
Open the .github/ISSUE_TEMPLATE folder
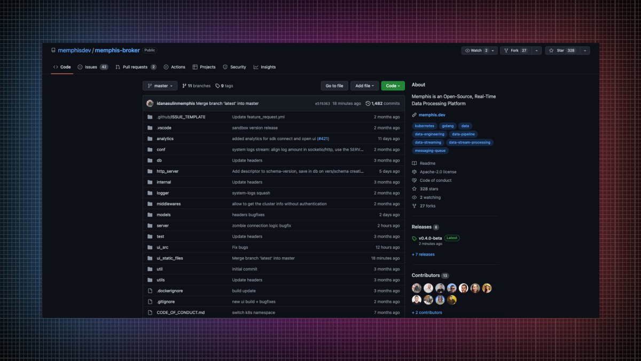pyautogui.click(x=181, y=117)
